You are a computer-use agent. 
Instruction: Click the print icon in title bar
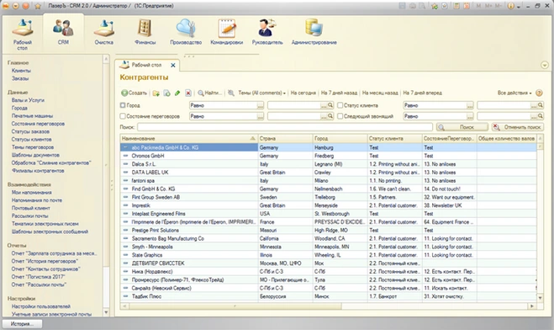412,6
